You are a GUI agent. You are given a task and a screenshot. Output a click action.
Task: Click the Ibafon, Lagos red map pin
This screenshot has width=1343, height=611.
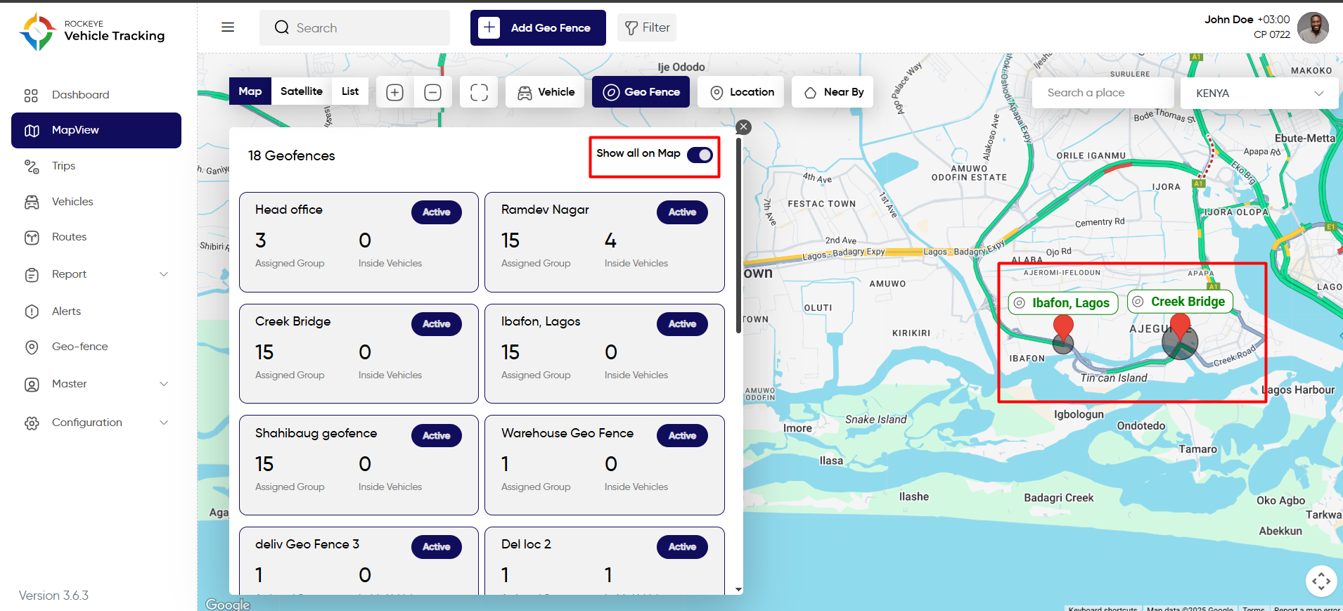point(1063,327)
